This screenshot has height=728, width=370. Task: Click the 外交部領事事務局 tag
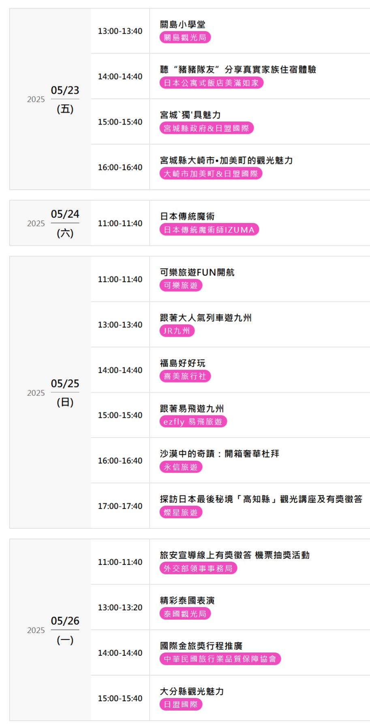point(198,569)
